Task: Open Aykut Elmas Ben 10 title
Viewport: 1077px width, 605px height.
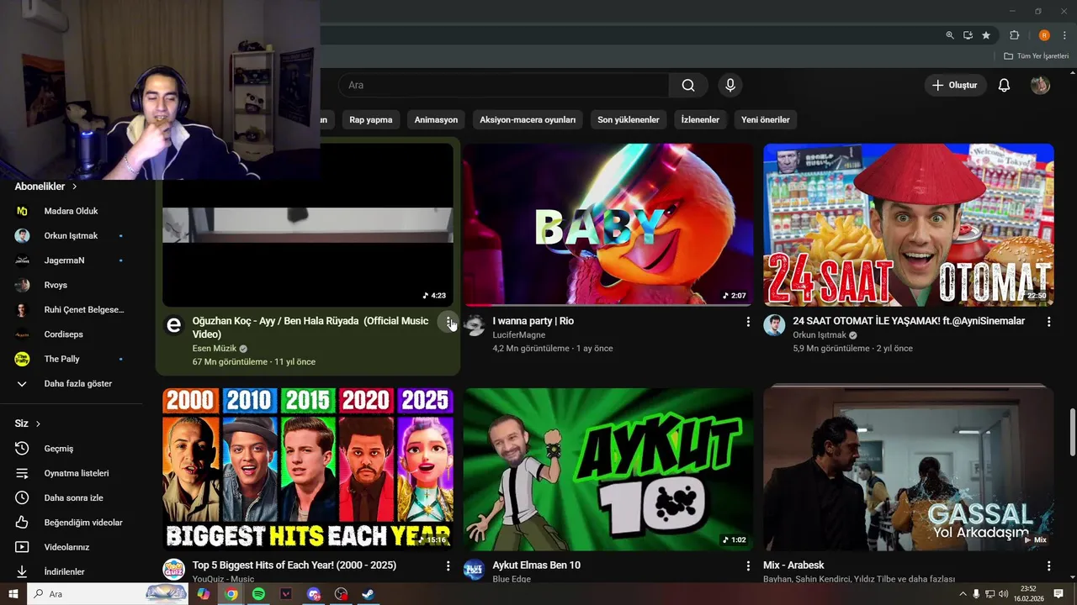Action: 537,566
